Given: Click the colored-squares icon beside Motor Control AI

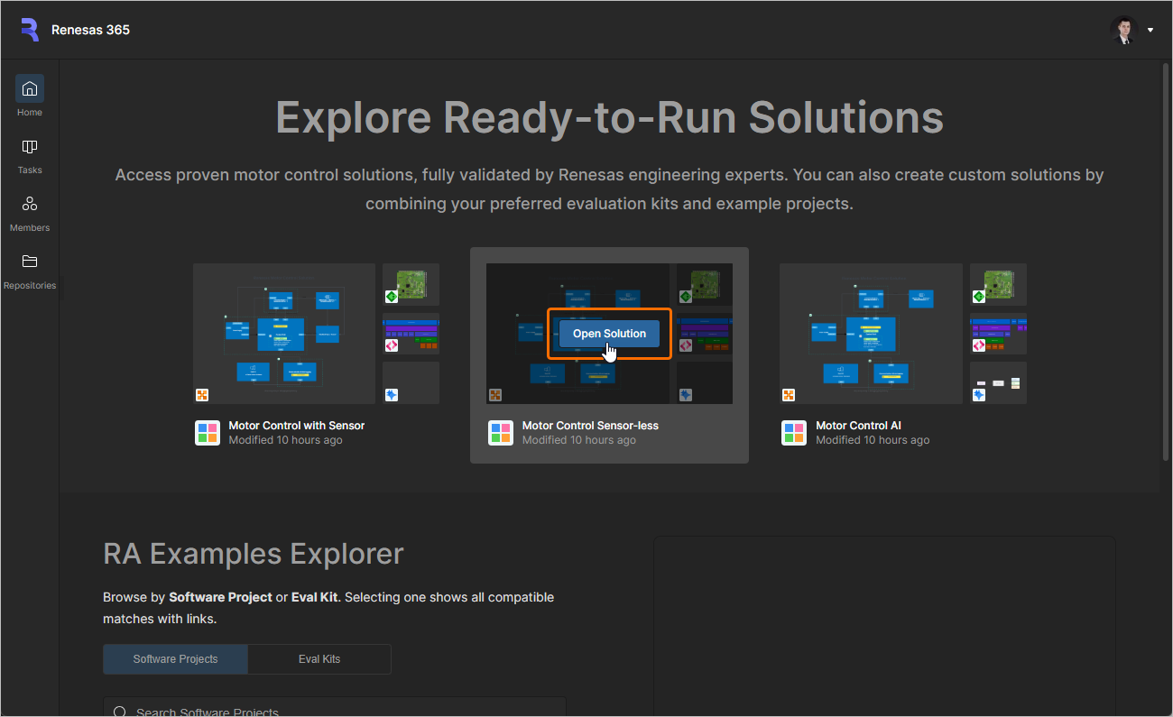Looking at the screenshot, I should [794, 433].
